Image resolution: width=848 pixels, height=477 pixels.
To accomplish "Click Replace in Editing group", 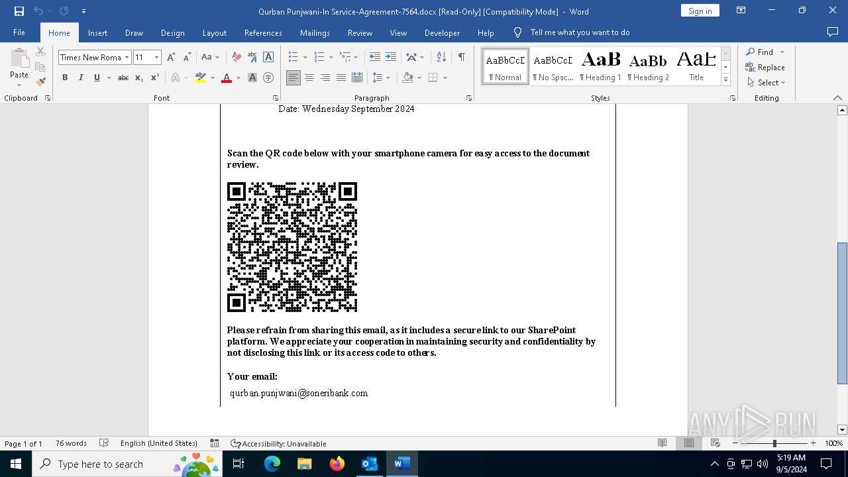I will coord(765,67).
